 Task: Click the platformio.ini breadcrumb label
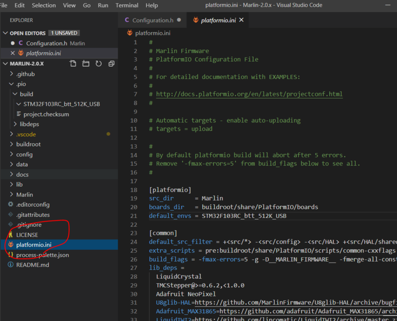pyautogui.click(x=153, y=33)
